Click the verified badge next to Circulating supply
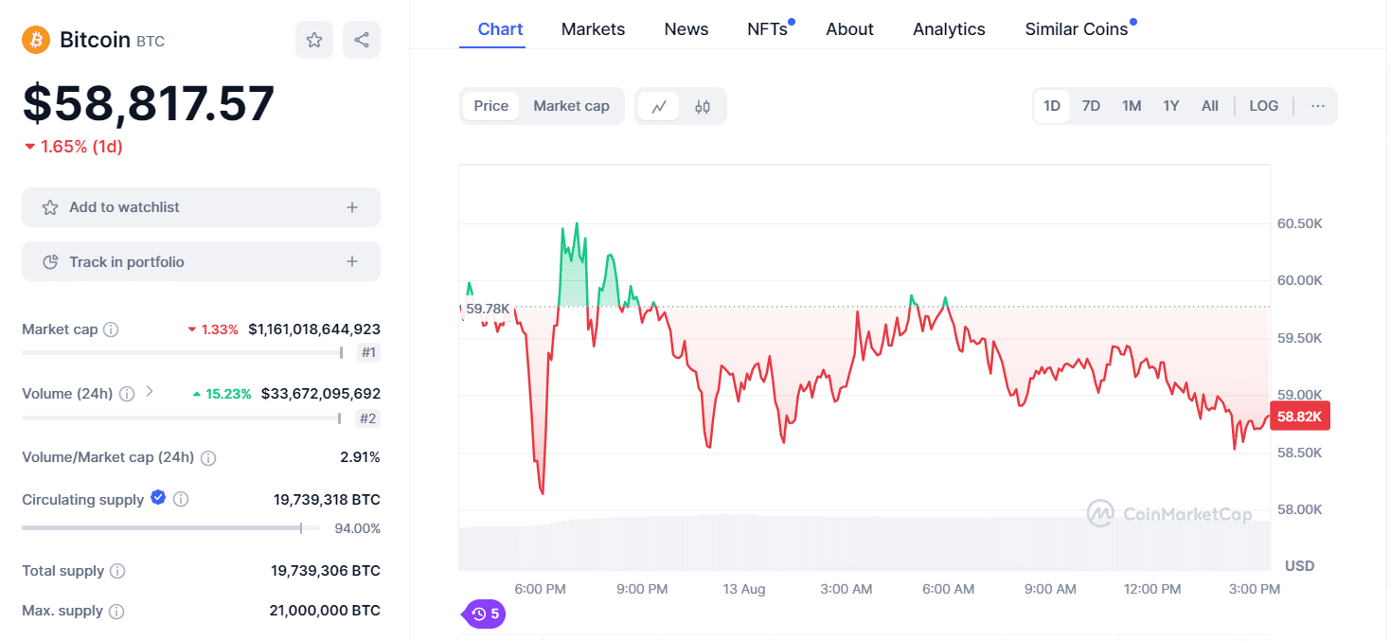This screenshot has width=1390, height=641. tap(157, 497)
